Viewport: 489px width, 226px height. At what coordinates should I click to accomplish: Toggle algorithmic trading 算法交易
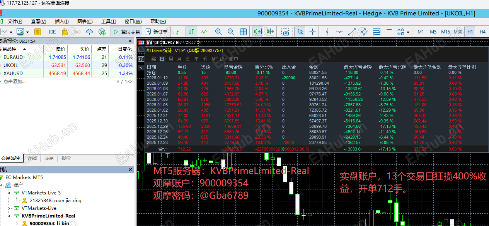click(x=126, y=32)
